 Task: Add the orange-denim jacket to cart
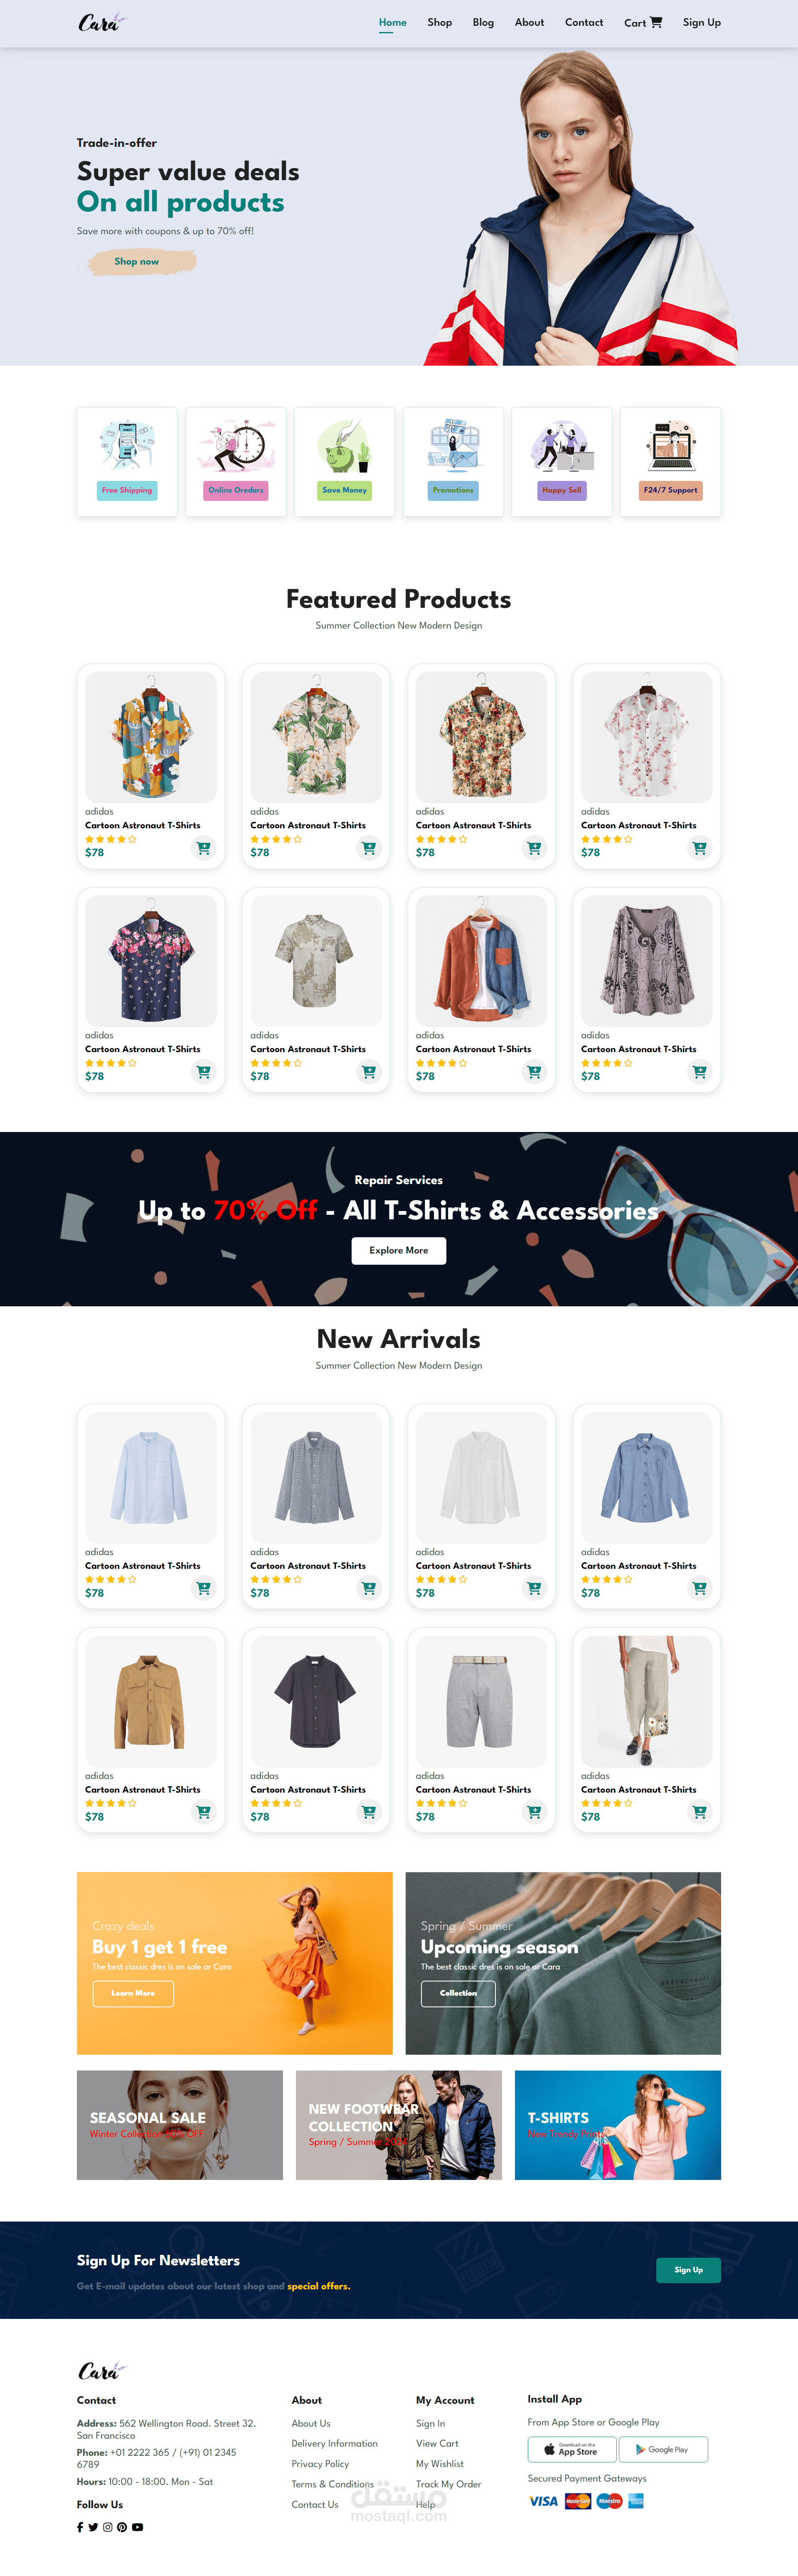pyautogui.click(x=534, y=1072)
